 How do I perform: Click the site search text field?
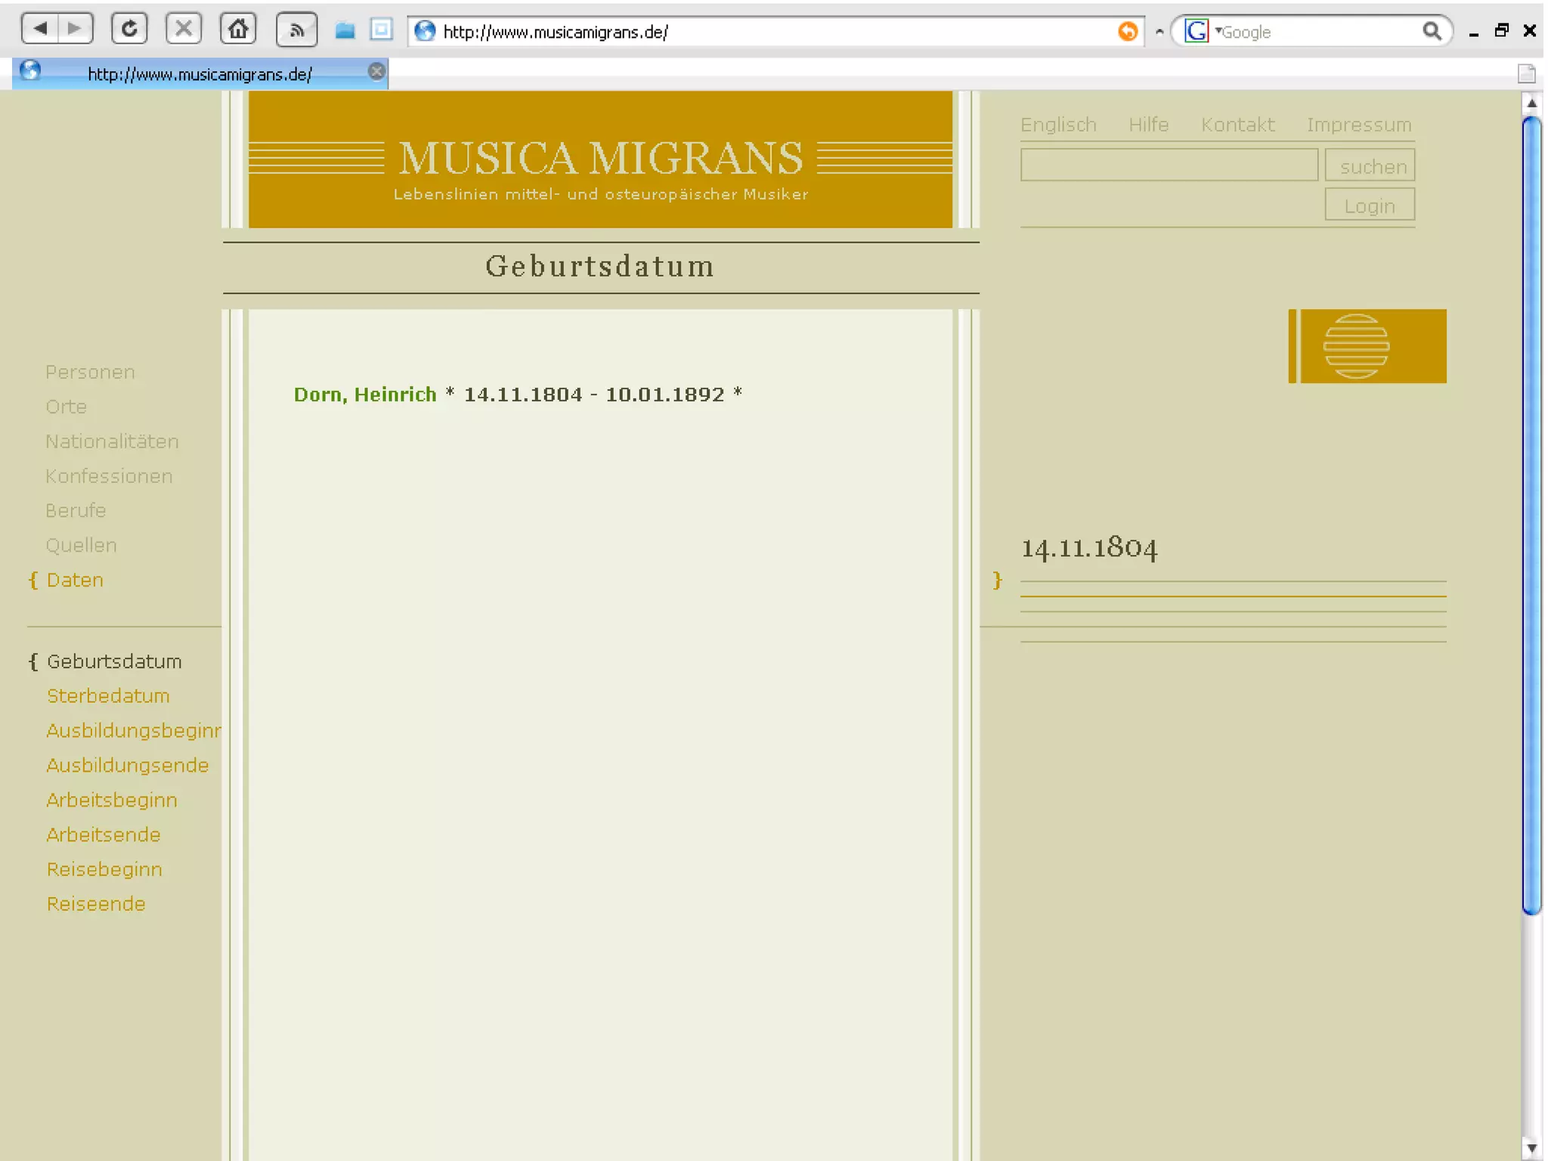point(1169,165)
